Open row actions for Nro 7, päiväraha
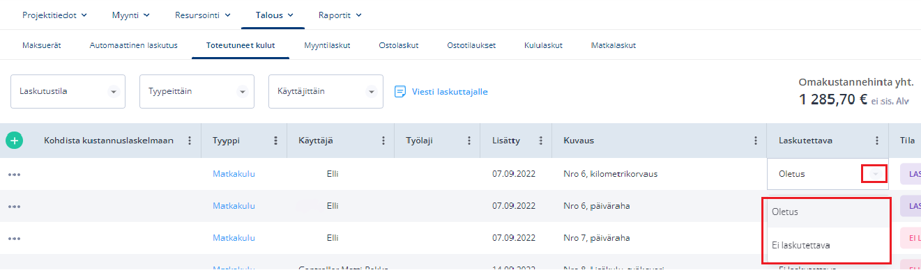Viewport: 921px width, 270px height. coord(14,238)
